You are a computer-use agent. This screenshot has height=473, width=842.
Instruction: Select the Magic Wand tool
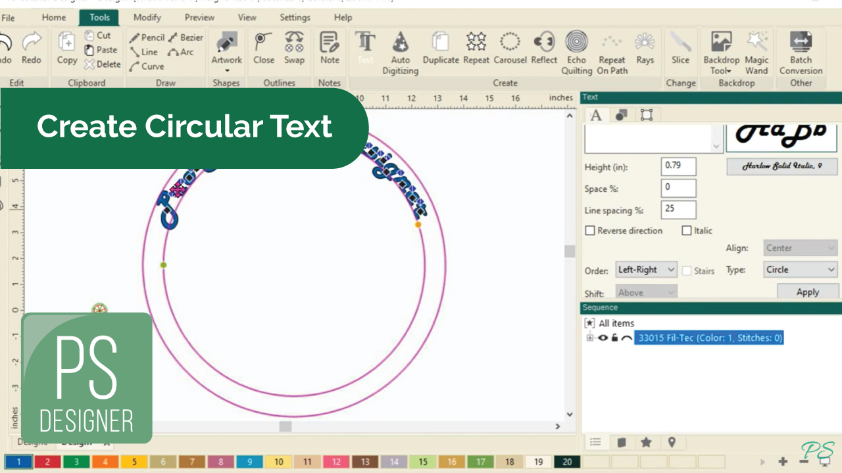click(x=756, y=51)
